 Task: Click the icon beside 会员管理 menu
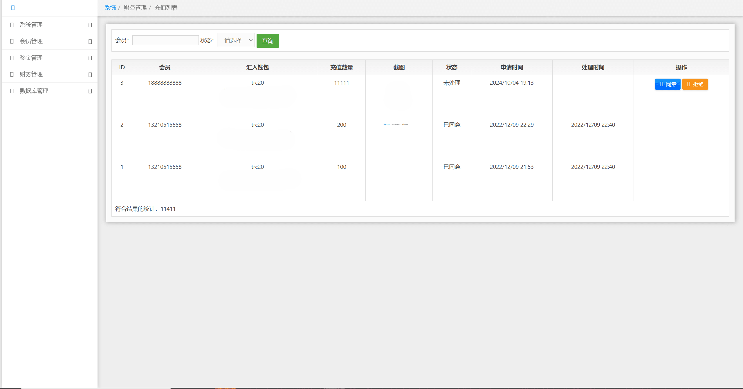pos(12,41)
